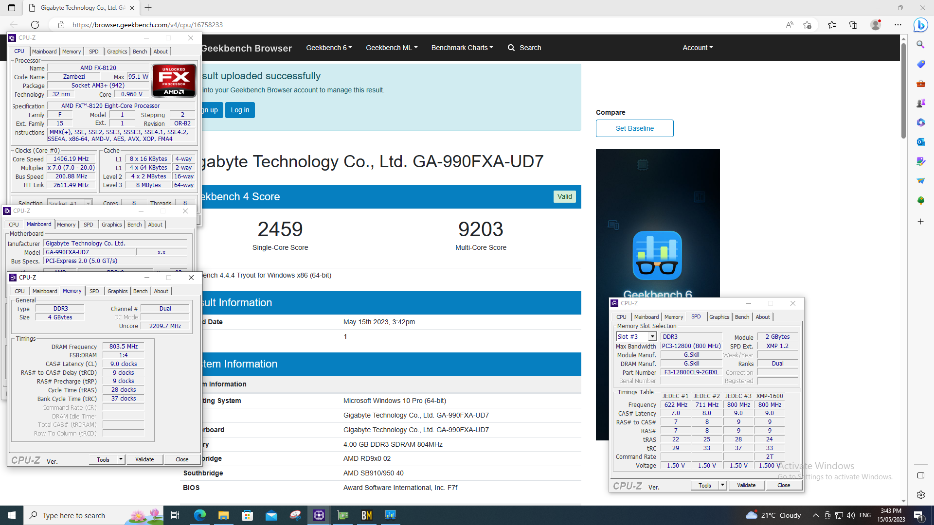Expand Account dropdown menu

[x=698, y=48]
